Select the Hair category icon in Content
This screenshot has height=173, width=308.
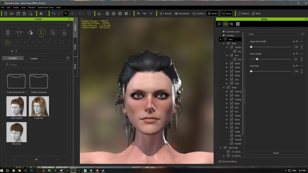(42, 32)
